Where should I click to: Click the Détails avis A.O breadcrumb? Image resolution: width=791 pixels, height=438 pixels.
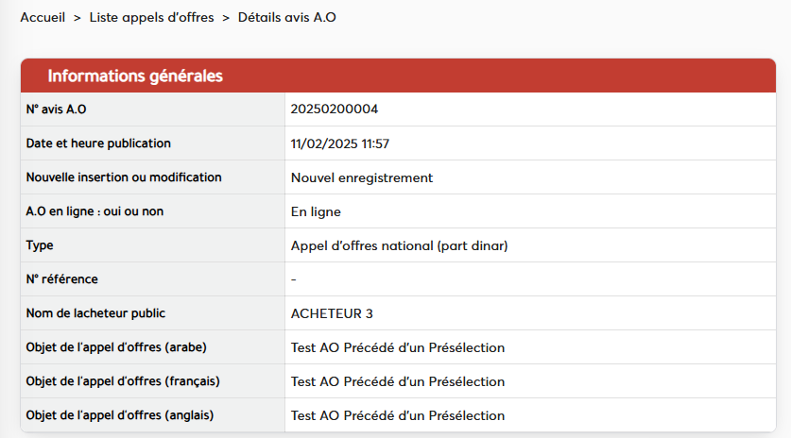(287, 18)
